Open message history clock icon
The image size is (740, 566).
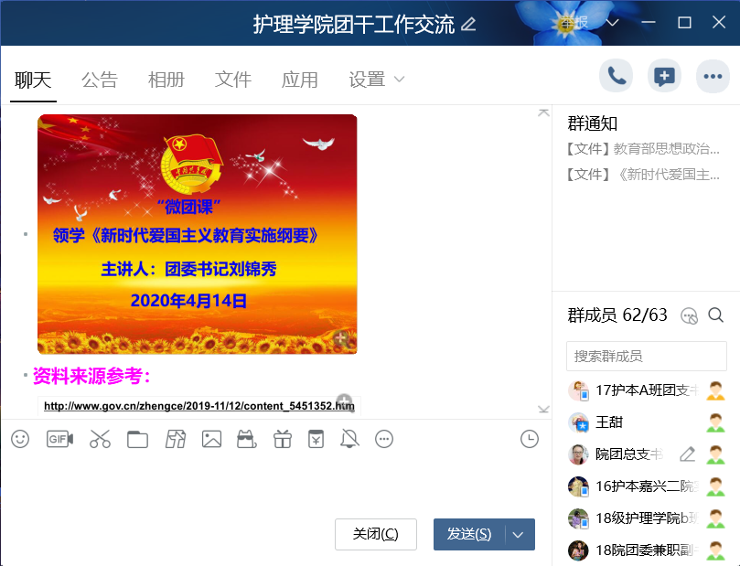pyautogui.click(x=530, y=439)
